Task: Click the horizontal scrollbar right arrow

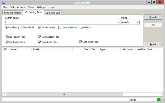Action: pos(161,94)
